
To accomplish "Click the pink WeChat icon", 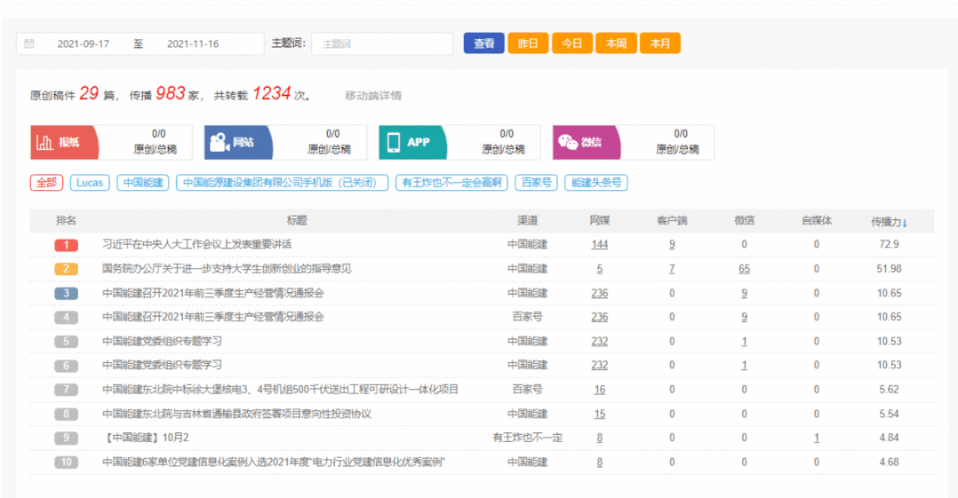I will pos(567,142).
